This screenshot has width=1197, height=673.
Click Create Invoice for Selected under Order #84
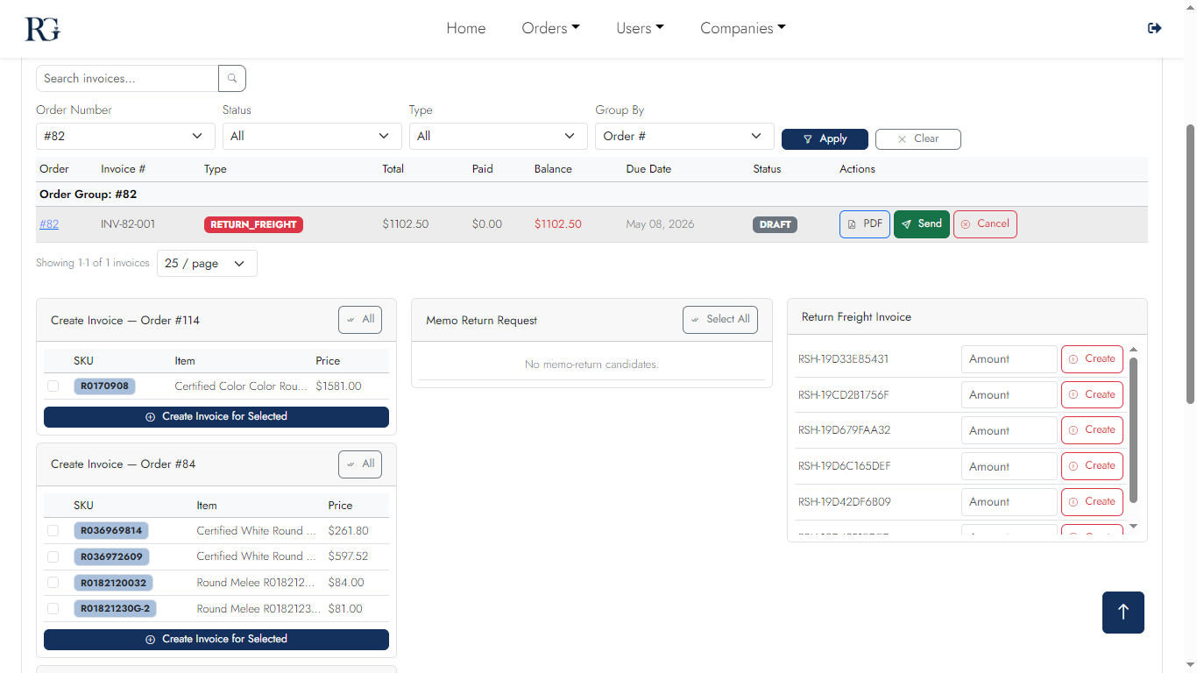(216, 640)
